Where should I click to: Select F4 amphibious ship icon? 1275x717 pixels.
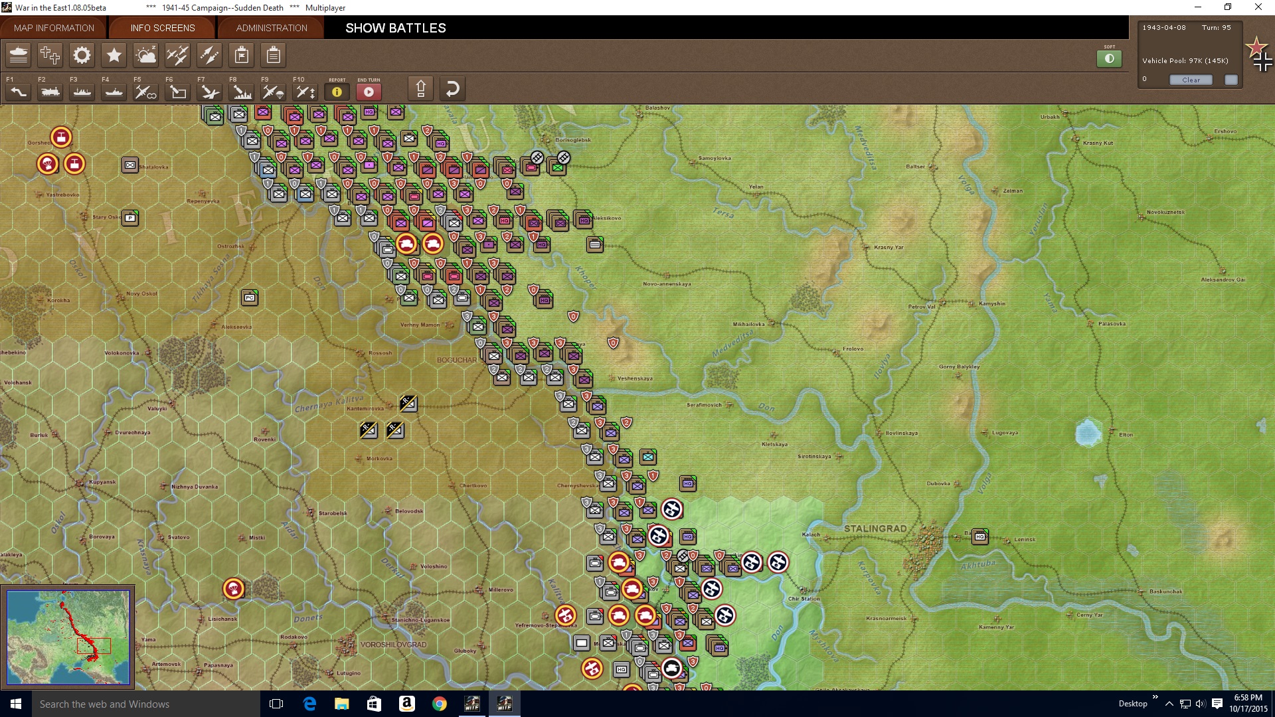coord(114,92)
